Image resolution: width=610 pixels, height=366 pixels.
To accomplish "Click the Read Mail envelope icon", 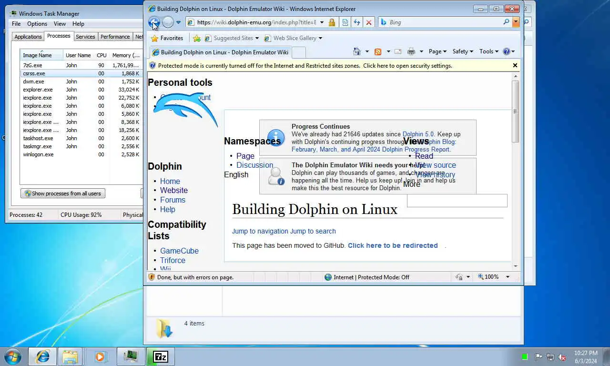I will pyautogui.click(x=398, y=51).
